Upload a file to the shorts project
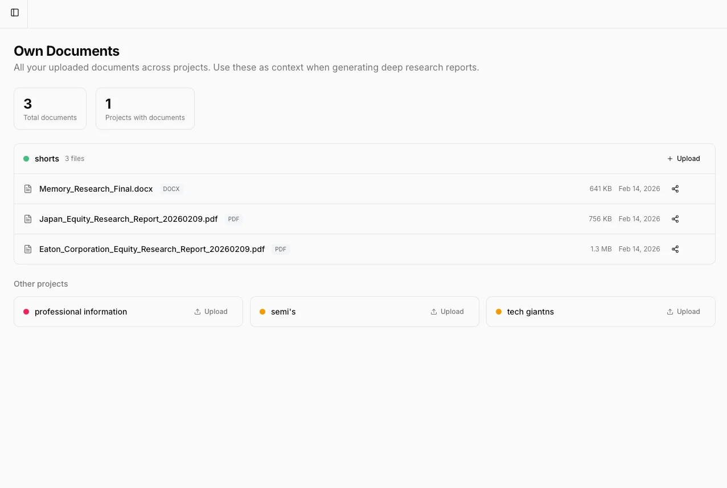The image size is (727, 488). pyautogui.click(x=683, y=159)
